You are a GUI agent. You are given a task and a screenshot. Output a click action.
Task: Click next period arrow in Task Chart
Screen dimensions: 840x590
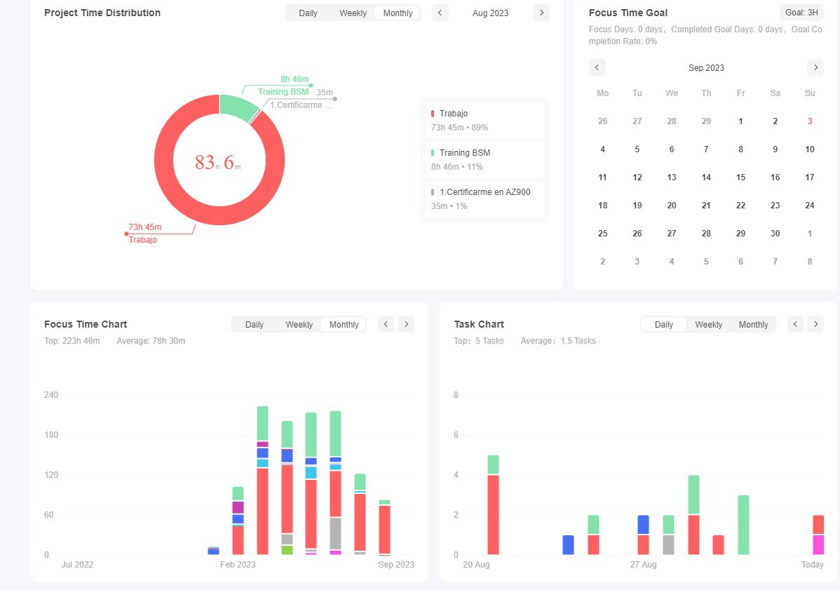tap(815, 324)
